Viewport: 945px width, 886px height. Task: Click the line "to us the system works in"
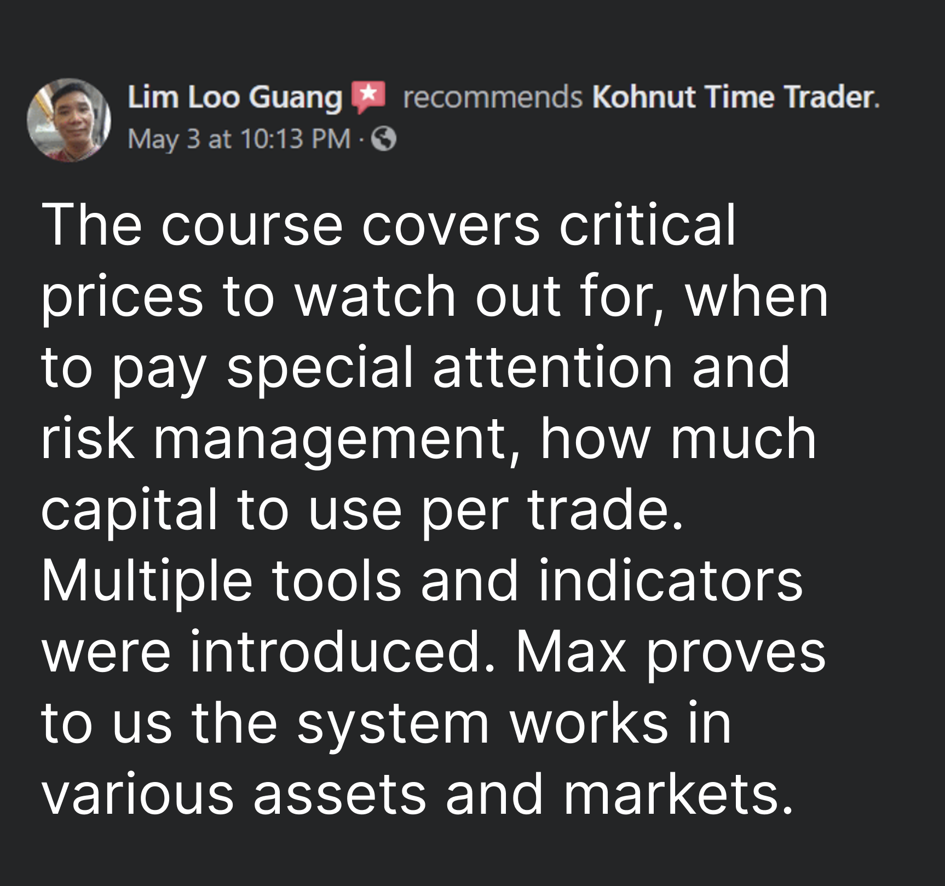[x=386, y=722]
